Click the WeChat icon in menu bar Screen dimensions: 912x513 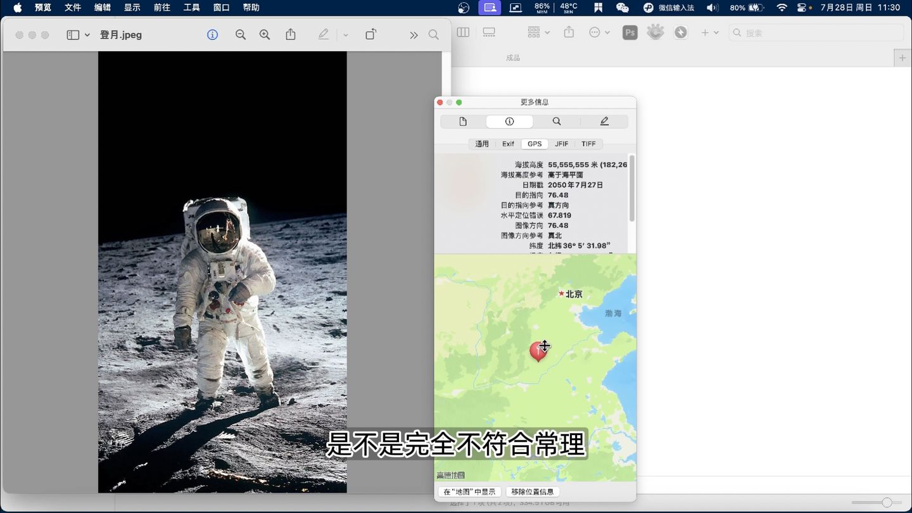coord(623,8)
